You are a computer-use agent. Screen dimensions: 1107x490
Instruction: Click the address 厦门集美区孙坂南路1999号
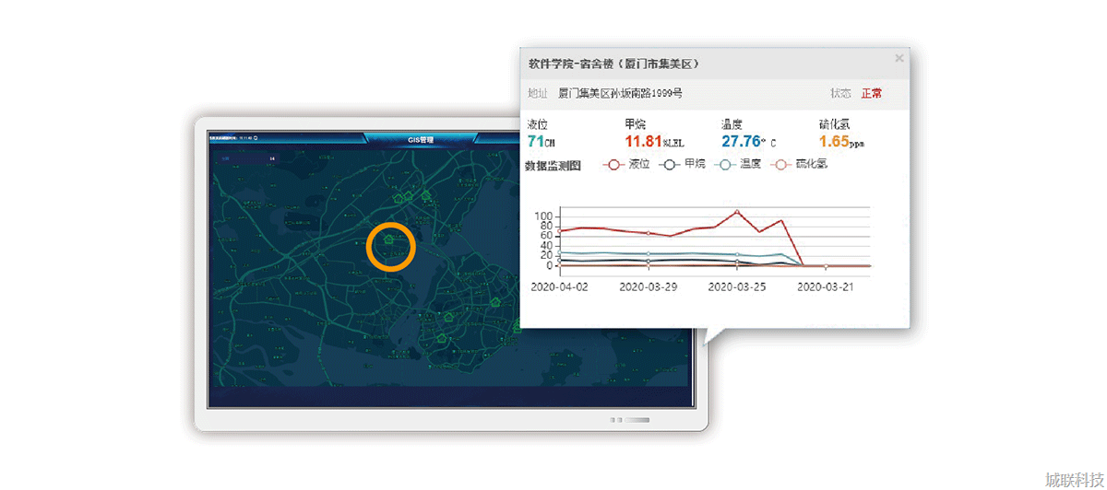[x=620, y=93]
